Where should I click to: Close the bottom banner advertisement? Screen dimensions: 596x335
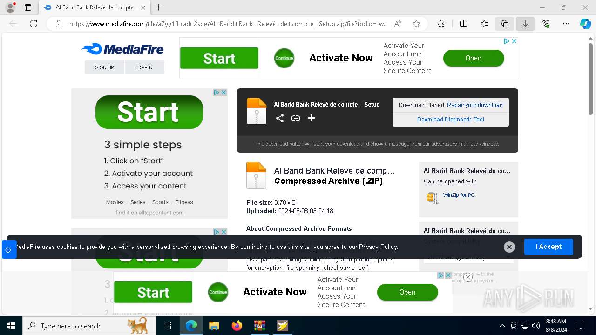point(468,277)
